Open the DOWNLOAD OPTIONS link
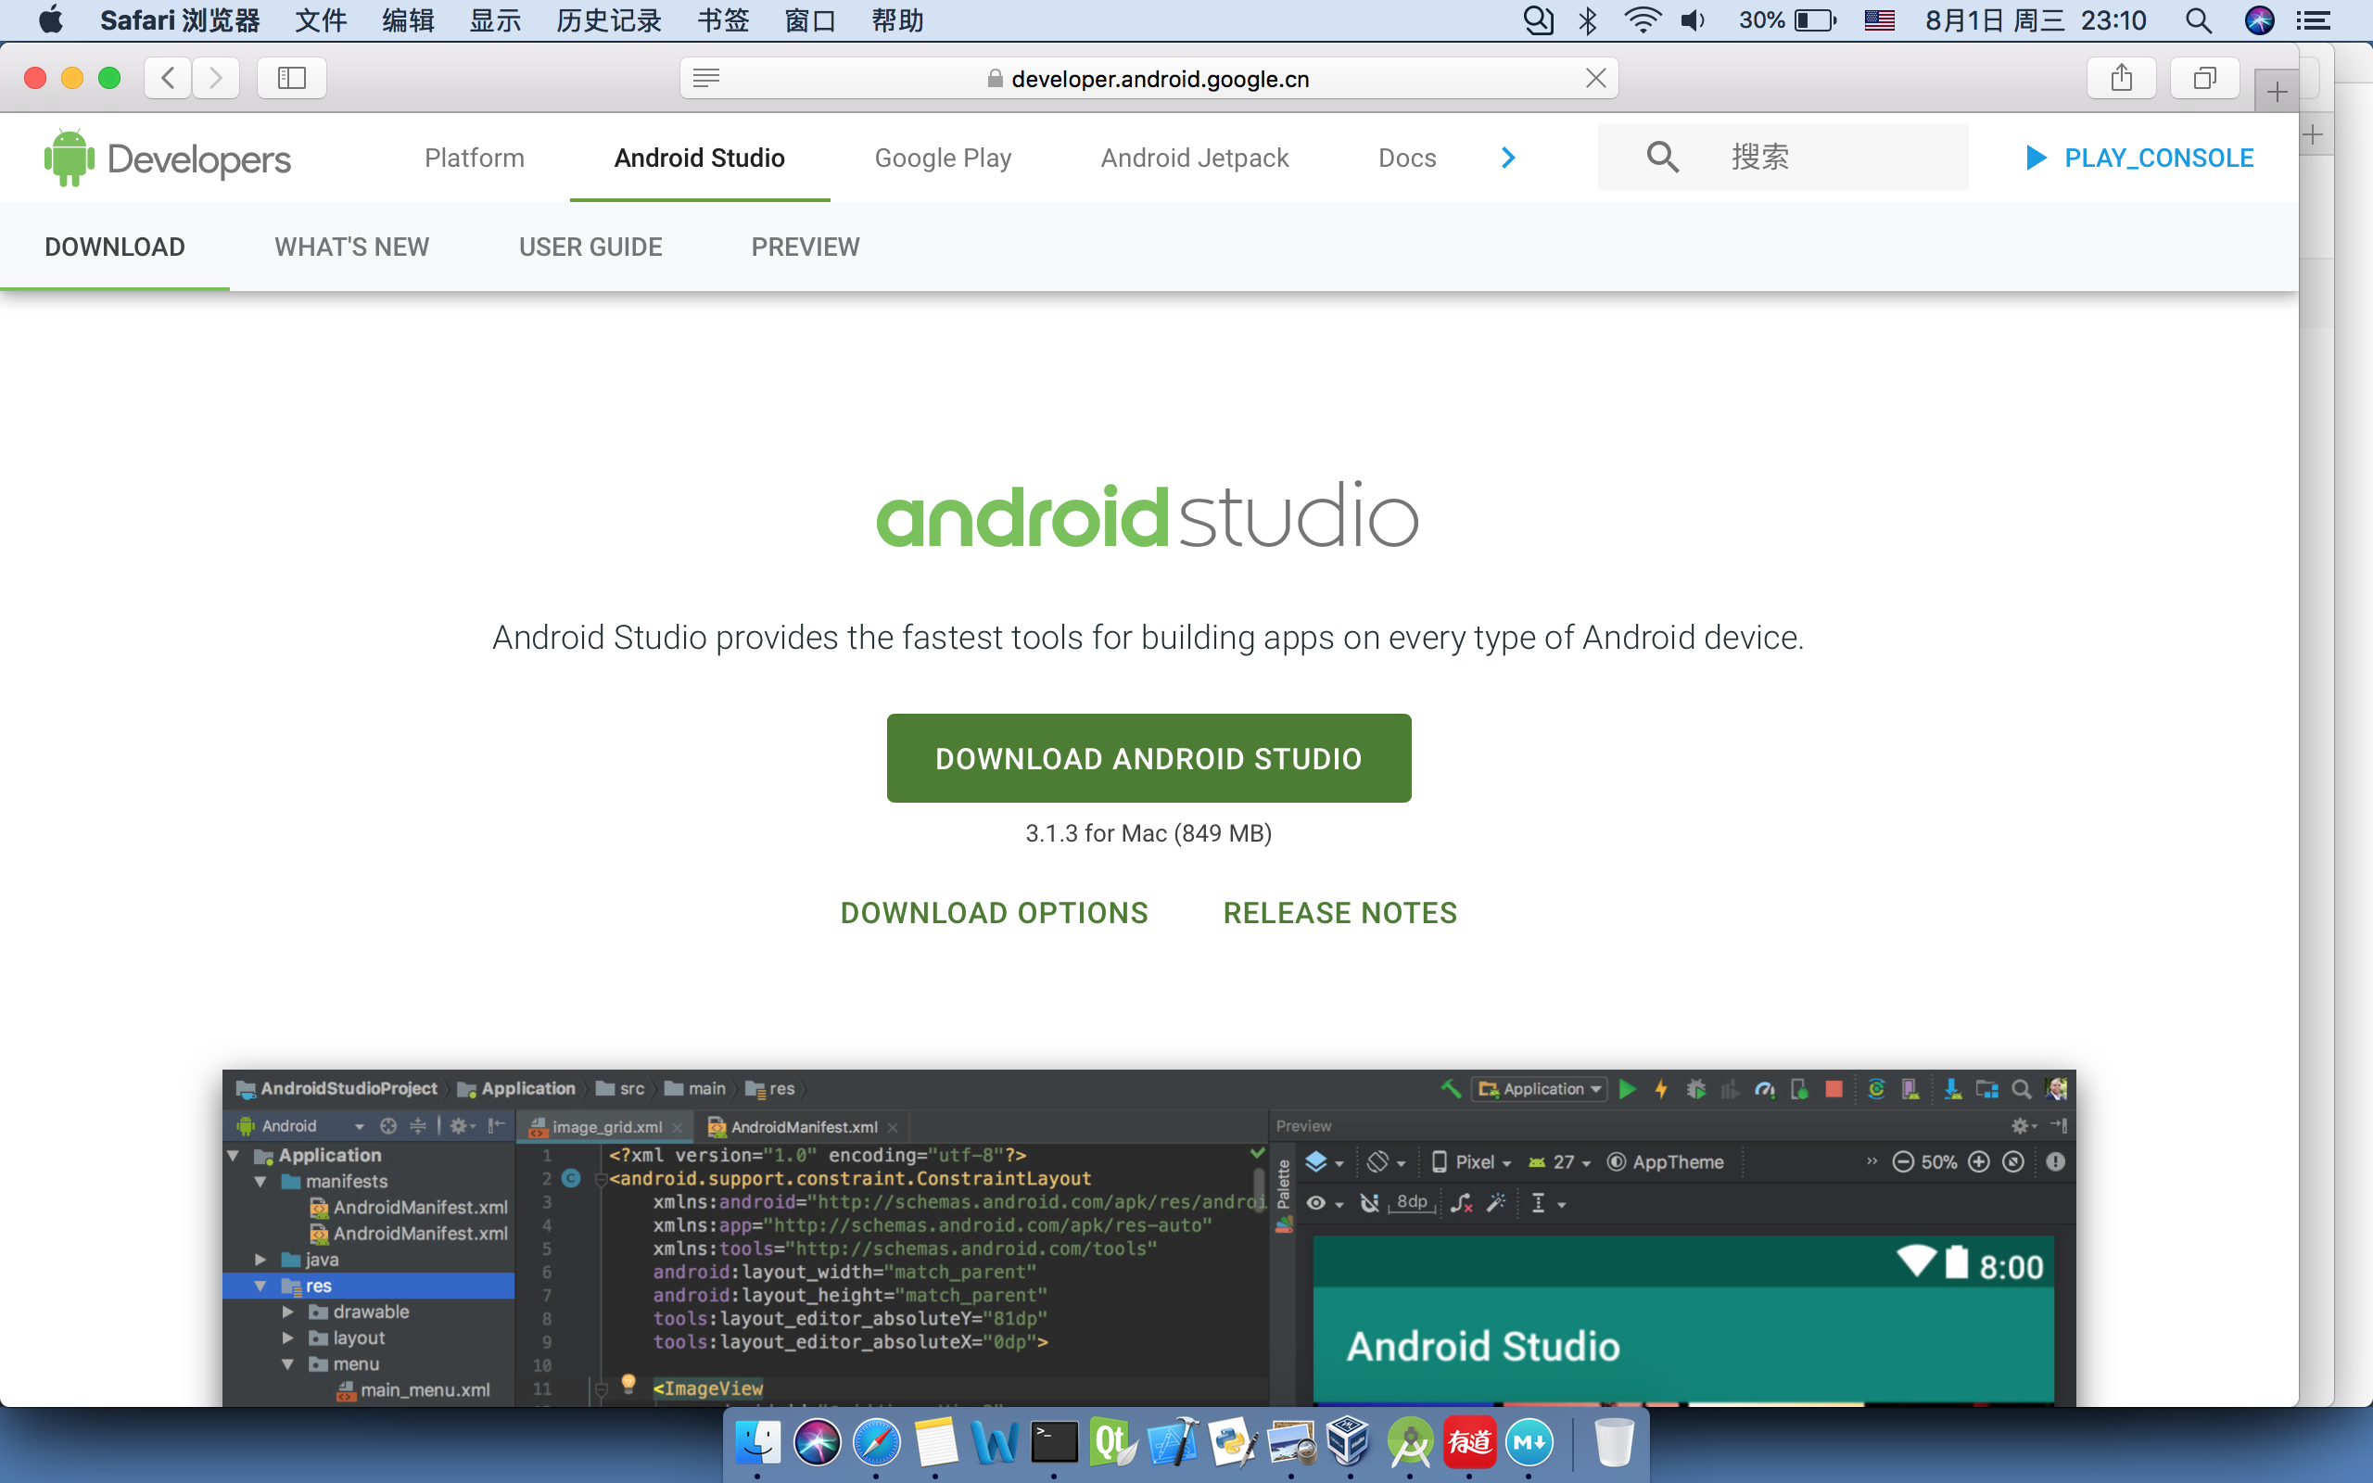2373x1483 pixels. coord(995,913)
